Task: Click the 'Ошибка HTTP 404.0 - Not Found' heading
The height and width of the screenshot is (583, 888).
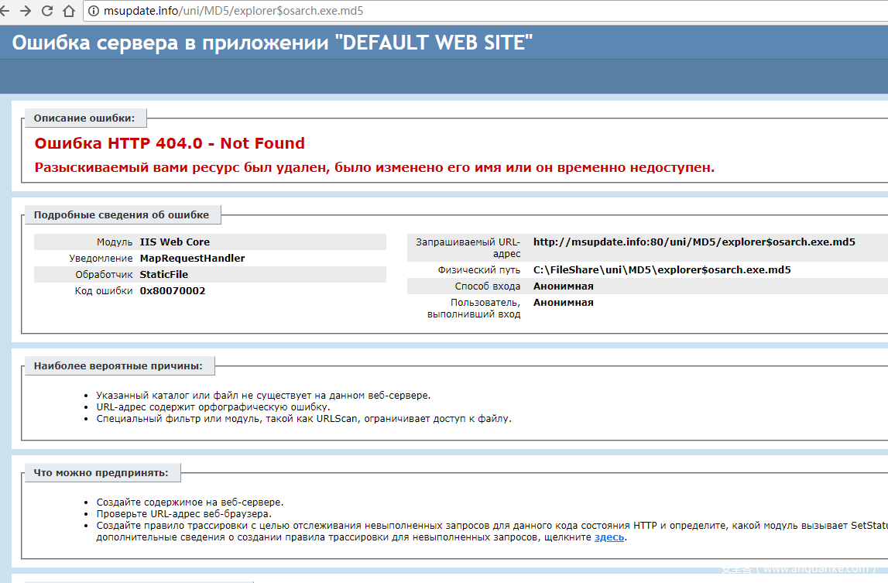Action: 170,143
